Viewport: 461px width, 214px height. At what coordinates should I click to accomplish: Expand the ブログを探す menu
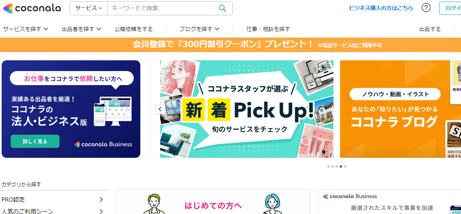[x=200, y=29]
